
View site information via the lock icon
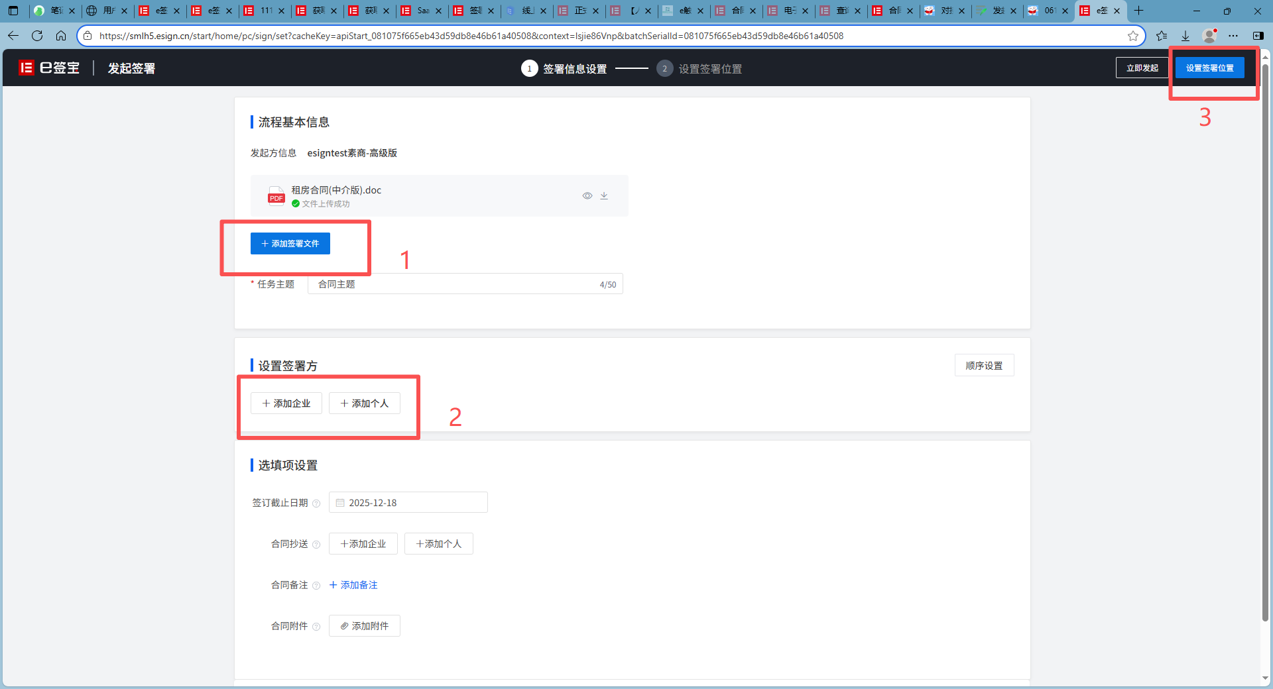pos(88,36)
